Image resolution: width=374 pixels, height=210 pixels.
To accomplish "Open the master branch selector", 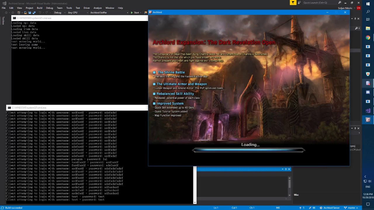I will [351, 208].
